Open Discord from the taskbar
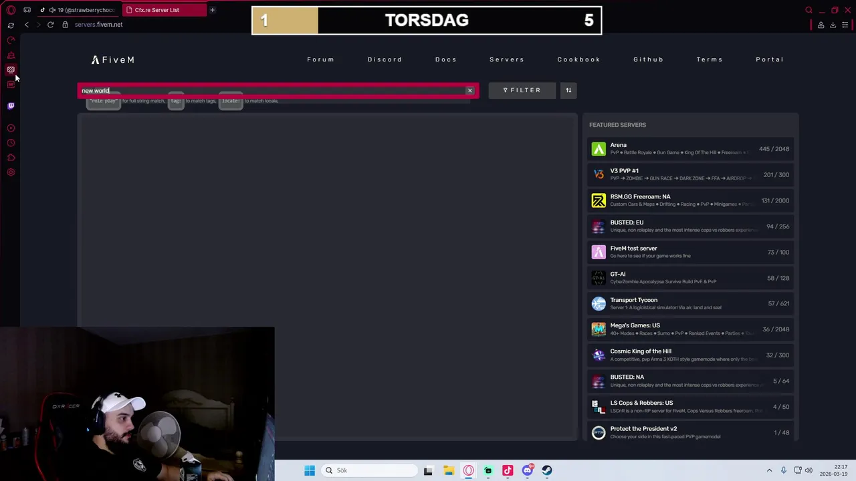Screen dimensions: 856x481 tap(528, 470)
